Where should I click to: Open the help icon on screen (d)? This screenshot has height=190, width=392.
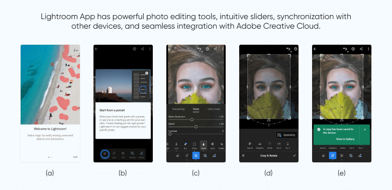296,49
